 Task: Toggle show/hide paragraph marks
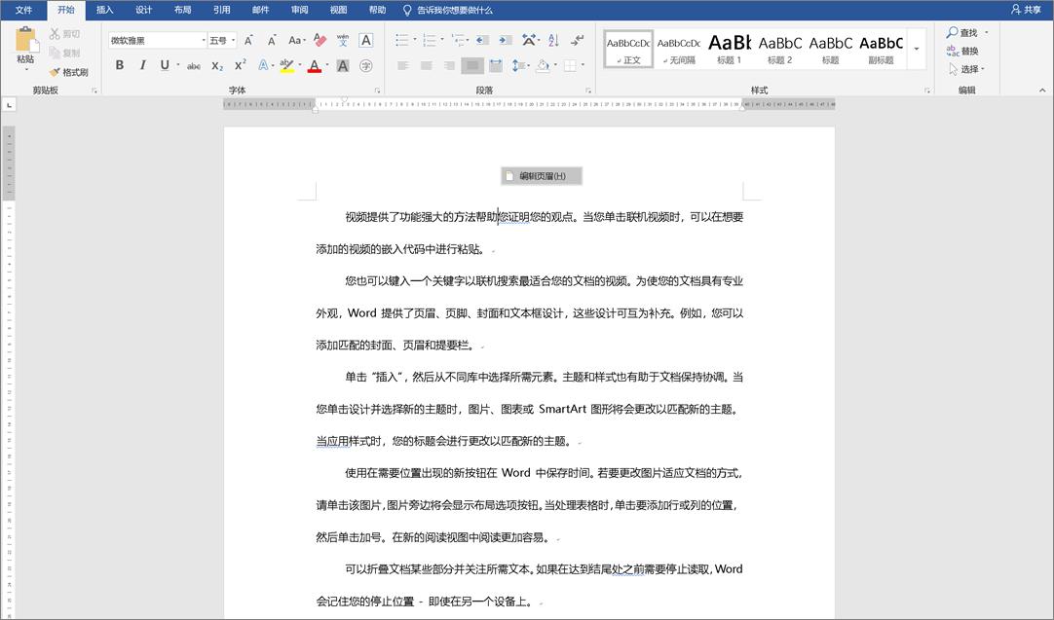578,41
